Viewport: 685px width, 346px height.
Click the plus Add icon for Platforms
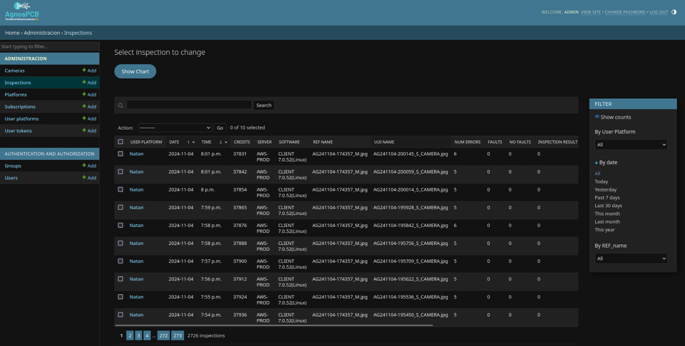pyautogui.click(x=84, y=94)
